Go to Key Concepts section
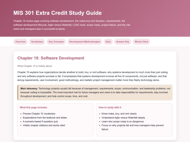 click(56, 42)
